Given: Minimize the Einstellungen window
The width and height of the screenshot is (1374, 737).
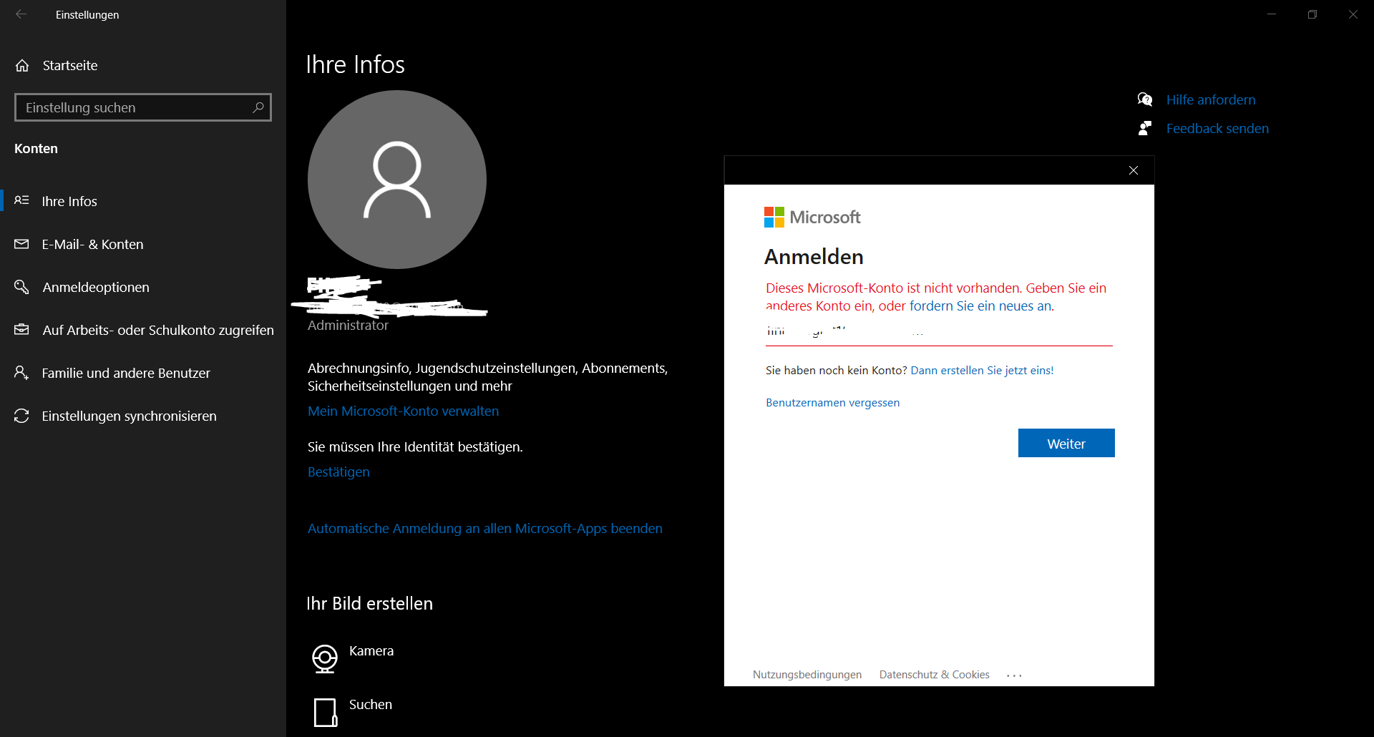Looking at the screenshot, I should [x=1272, y=14].
